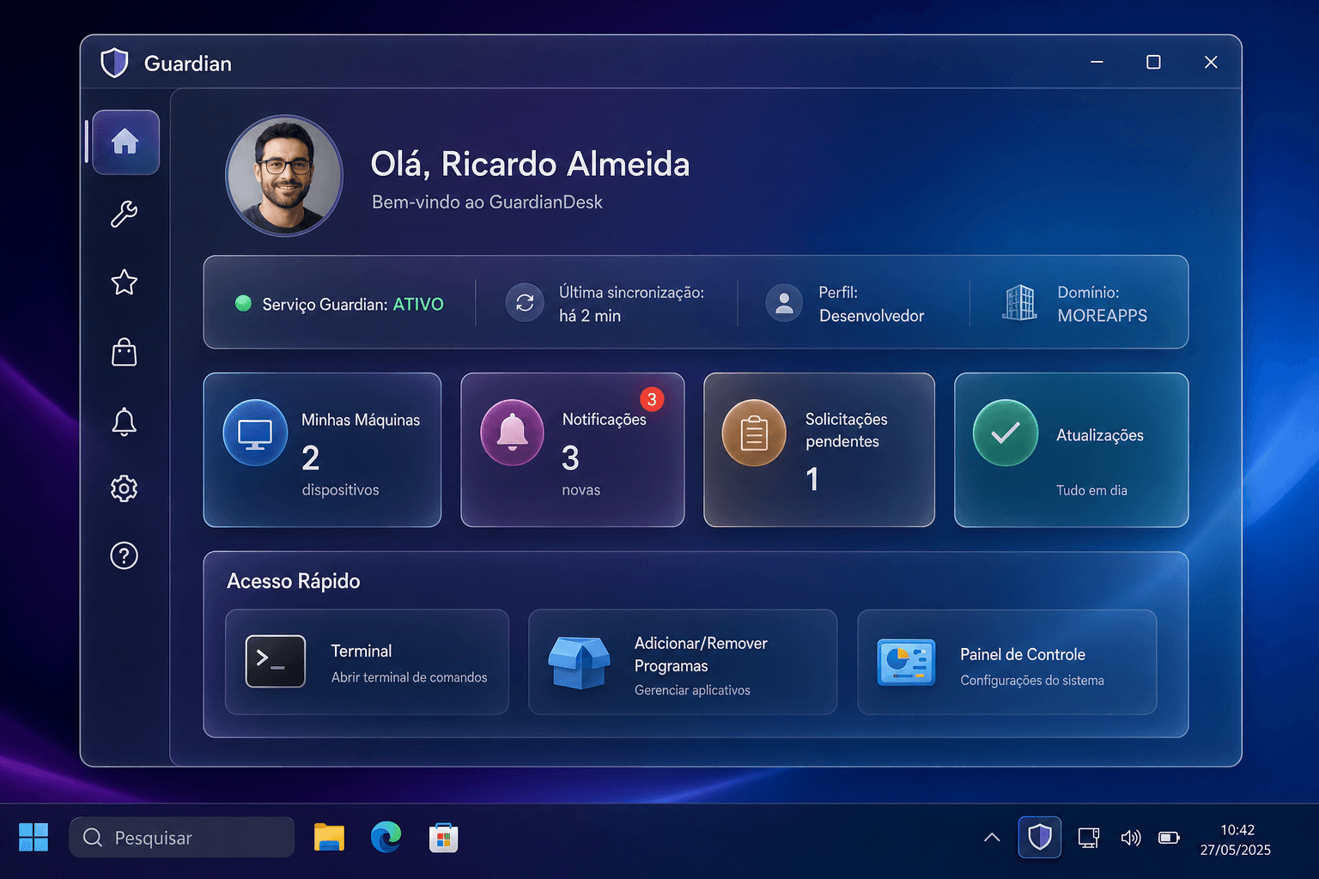Open the Solicitações pendentes card
This screenshot has width=1319, height=879.
pos(819,450)
